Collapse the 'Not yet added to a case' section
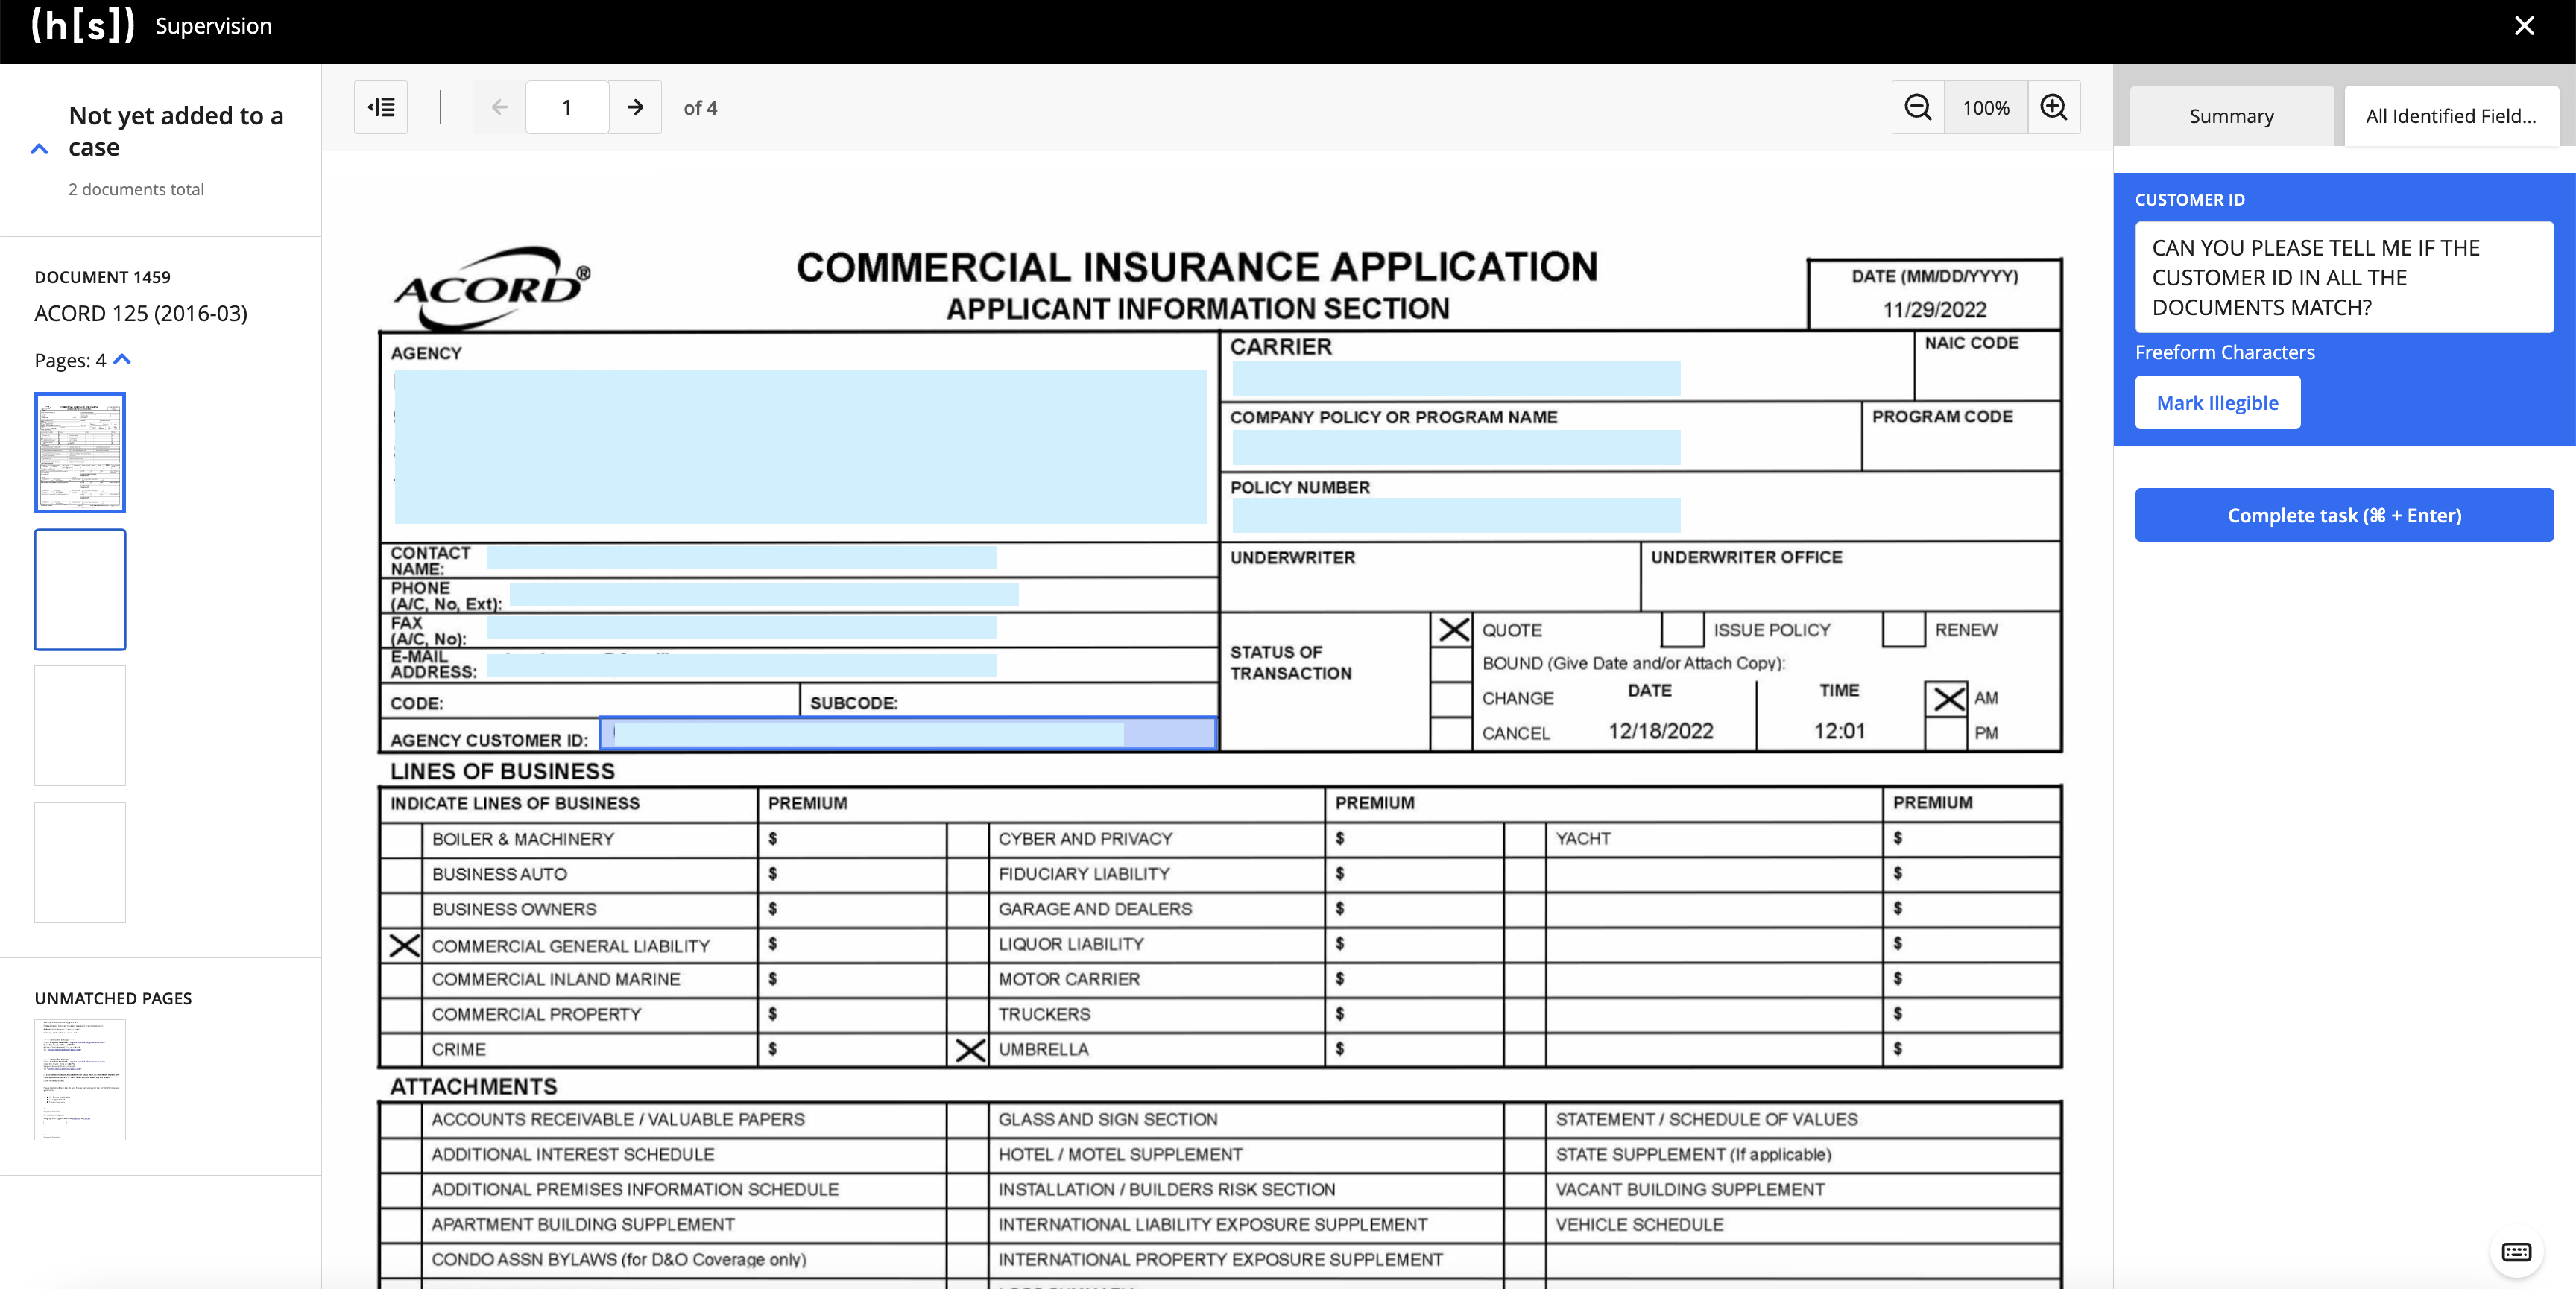This screenshot has height=1289, width=2576. point(39,149)
